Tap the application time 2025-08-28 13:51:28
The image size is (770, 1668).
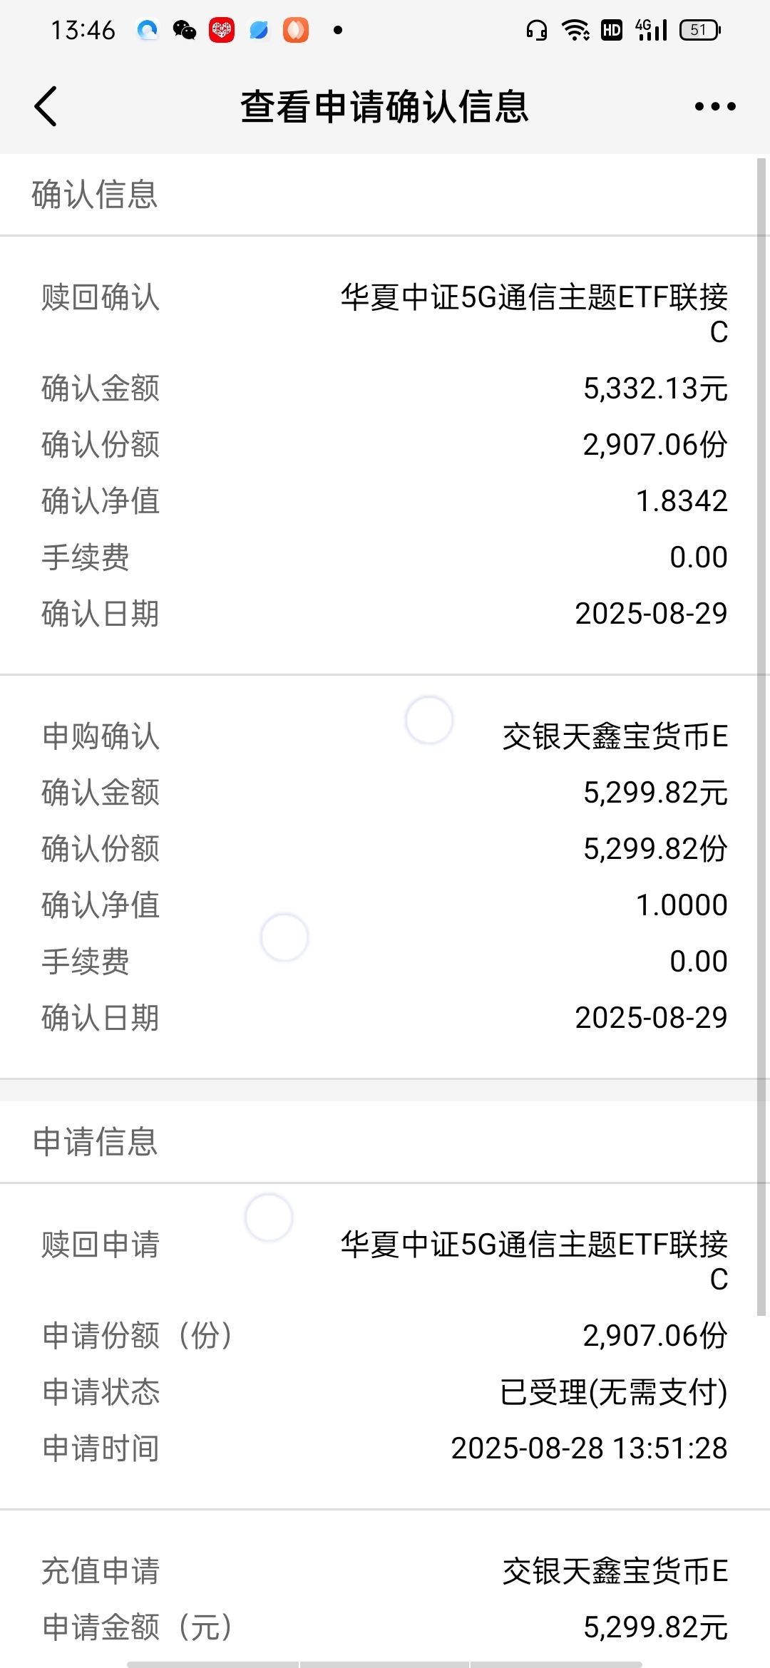tap(589, 1448)
